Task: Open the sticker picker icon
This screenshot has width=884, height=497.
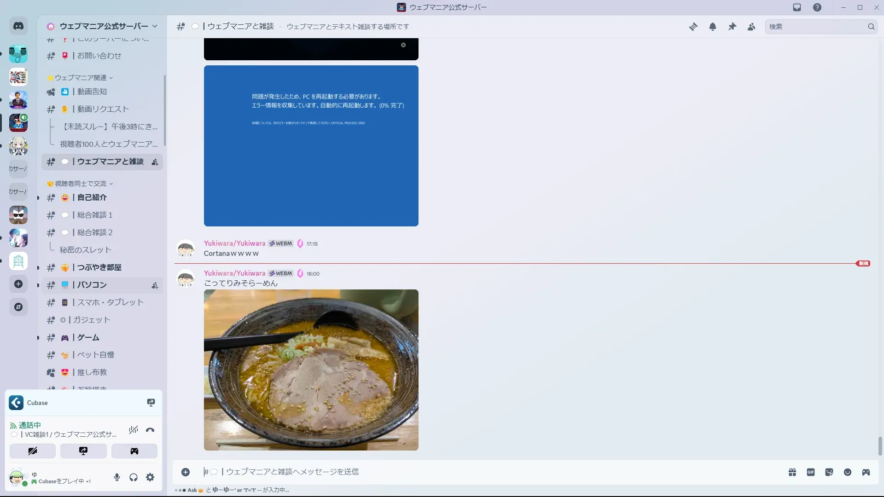Action: pos(829,472)
